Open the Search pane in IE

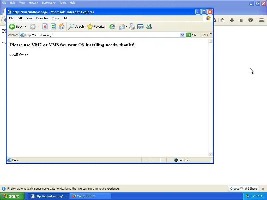76,27
